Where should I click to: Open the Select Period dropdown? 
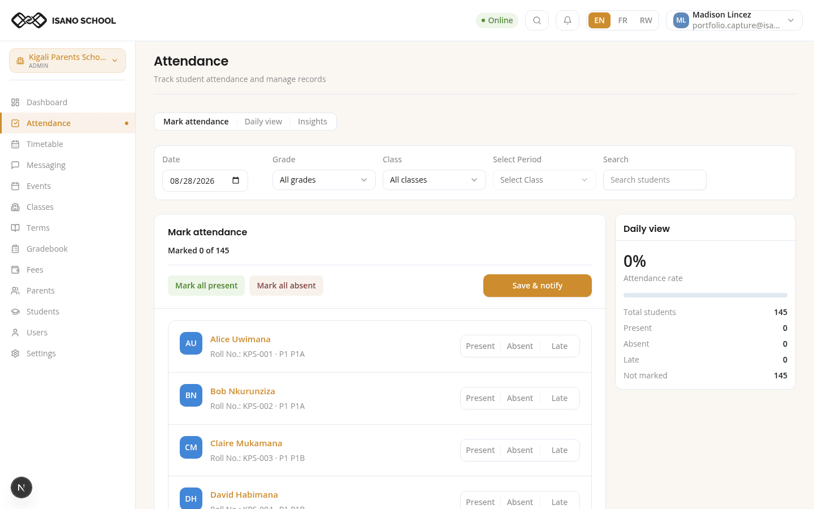click(544, 180)
